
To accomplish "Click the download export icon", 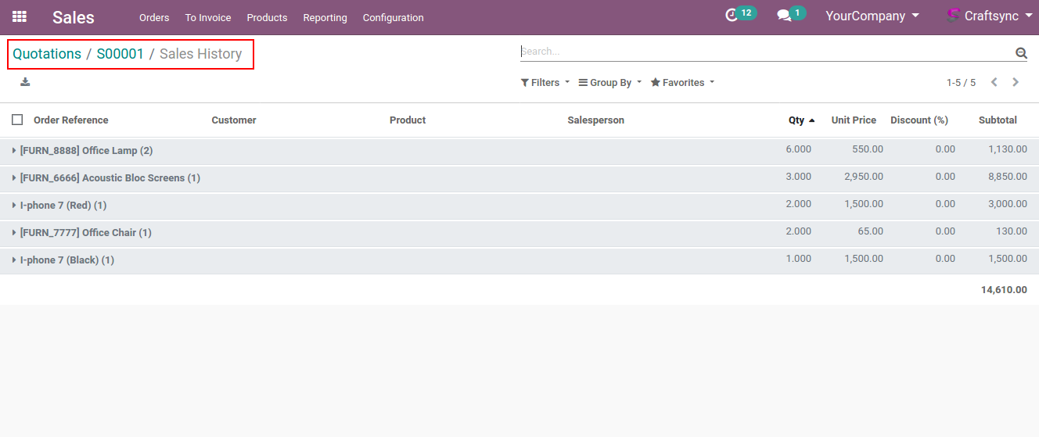I will 25,82.
